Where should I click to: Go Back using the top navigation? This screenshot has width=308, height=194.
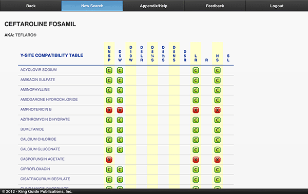(31, 6)
